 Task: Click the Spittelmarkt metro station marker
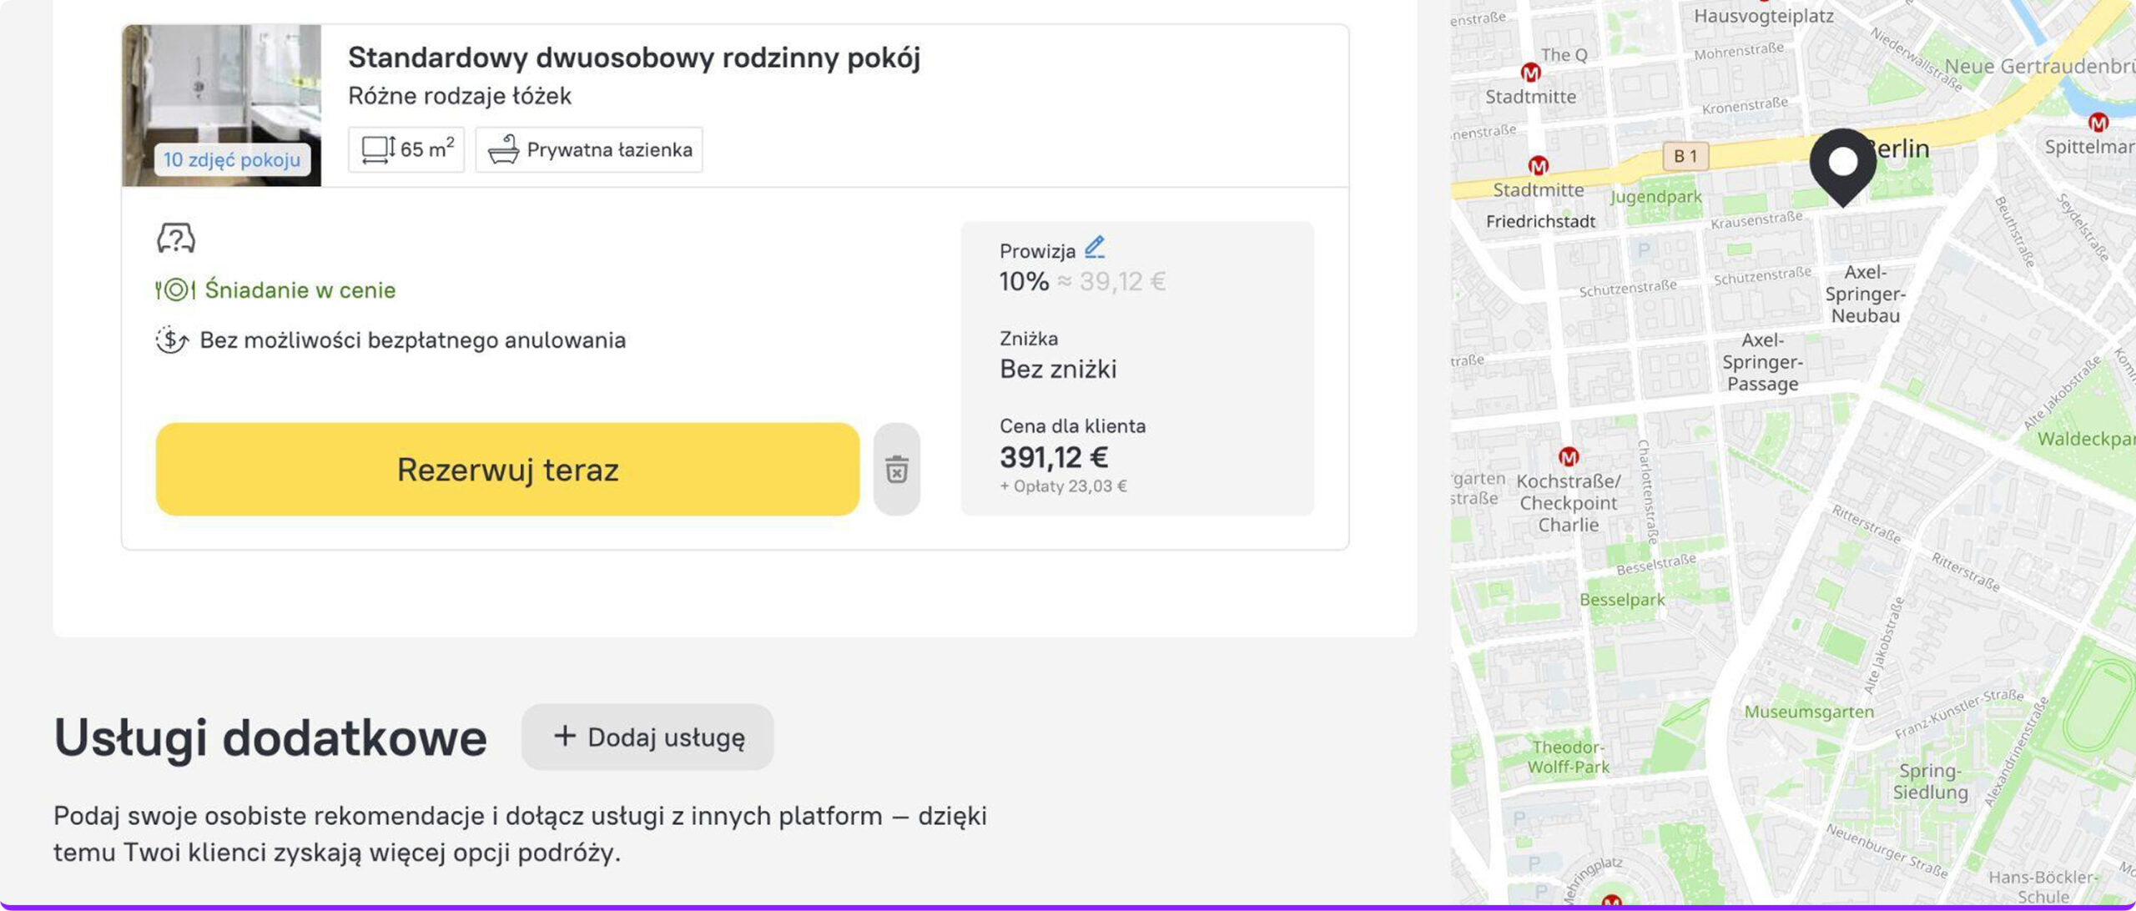coord(2098,123)
